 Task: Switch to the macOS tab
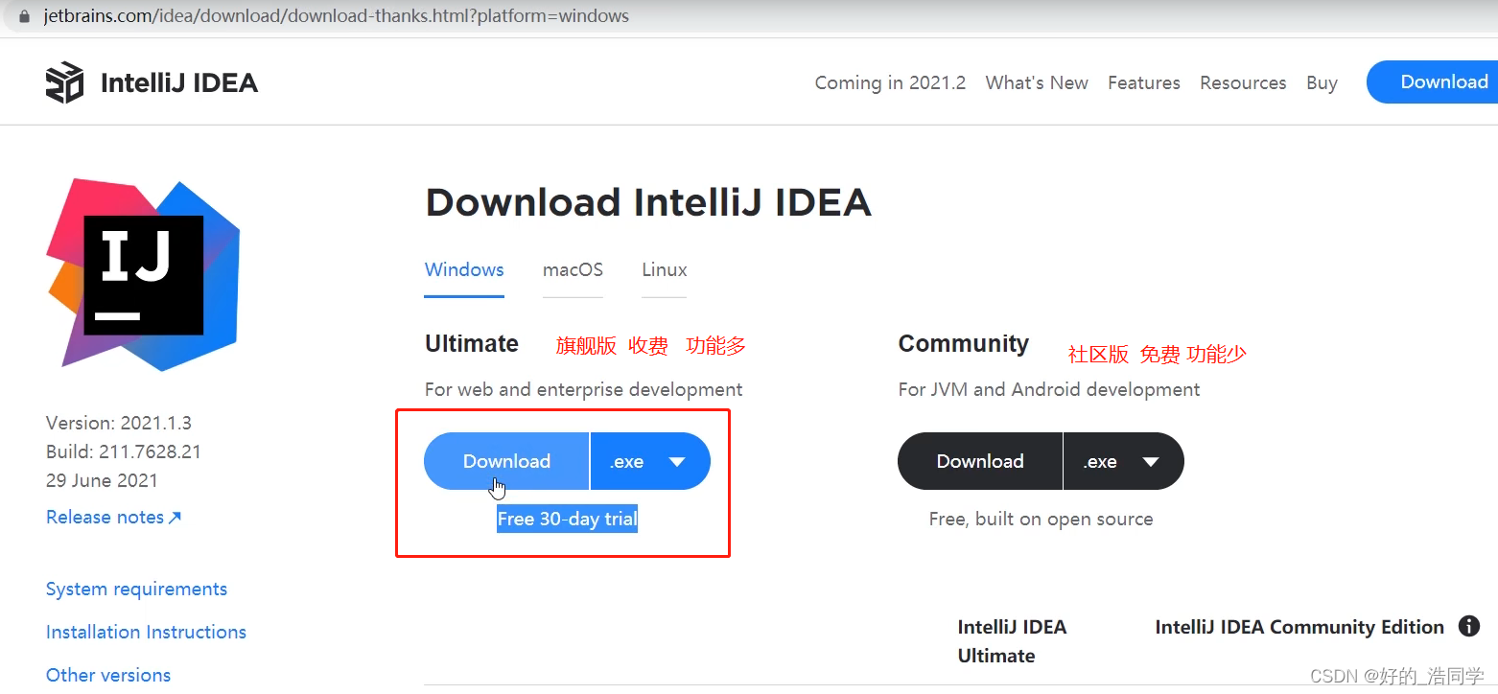click(x=573, y=269)
